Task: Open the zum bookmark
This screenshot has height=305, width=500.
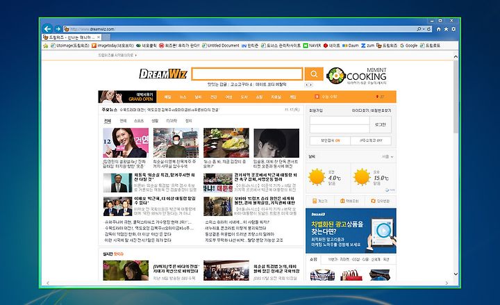Action: point(367,46)
